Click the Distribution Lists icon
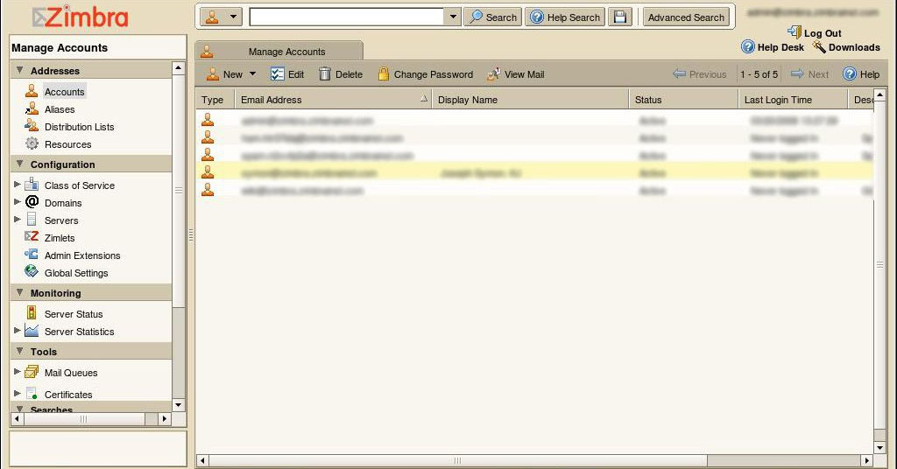This screenshot has height=469, width=897. point(32,126)
